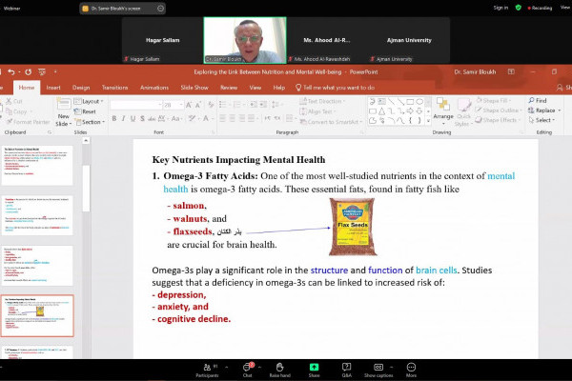Image resolution: width=572 pixels, height=381 pixels.
Task: Click the Arrange icon in Drawing group
Action: pos(443,110)
